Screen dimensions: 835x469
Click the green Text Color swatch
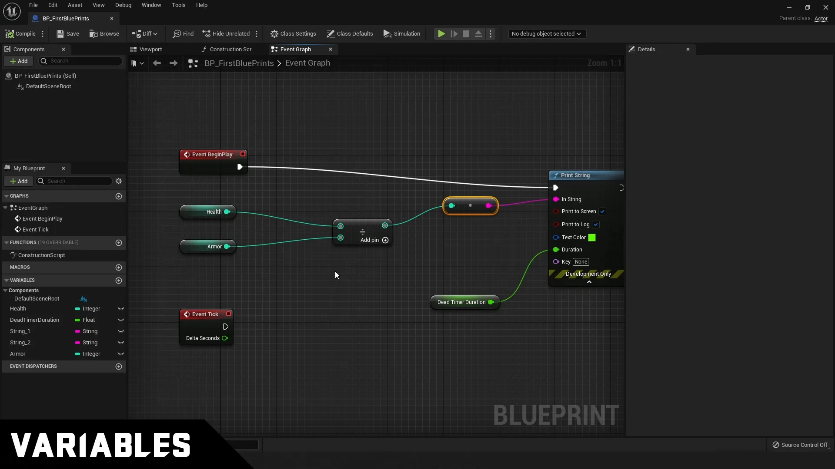pyautogui.click(x=592, y=238)
